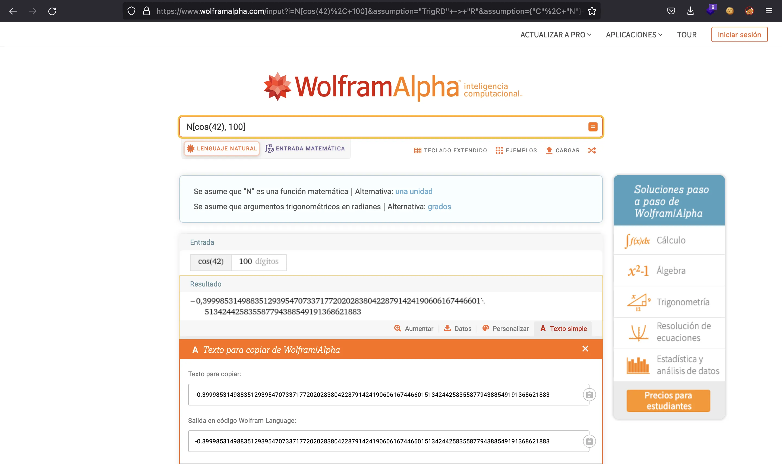
Task: Click the padlock site security icon
Action: click(147, 11)
